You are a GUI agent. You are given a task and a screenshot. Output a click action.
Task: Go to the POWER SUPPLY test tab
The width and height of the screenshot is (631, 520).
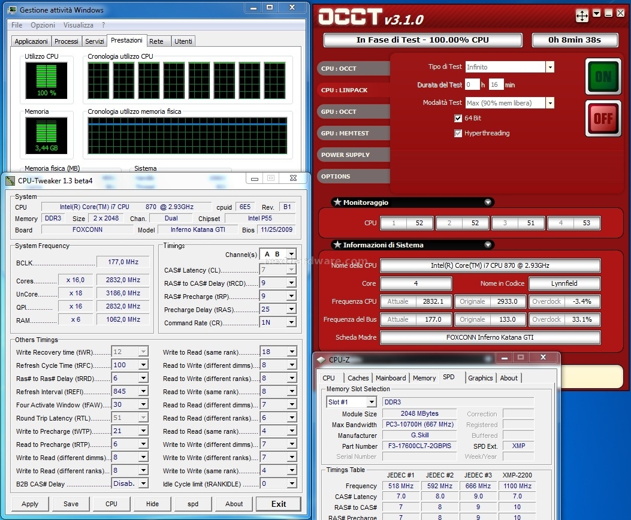point(354,155)
